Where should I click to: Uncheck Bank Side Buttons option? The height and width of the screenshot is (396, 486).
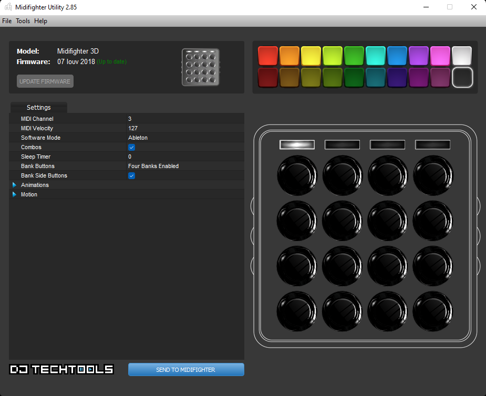point(132,176)
